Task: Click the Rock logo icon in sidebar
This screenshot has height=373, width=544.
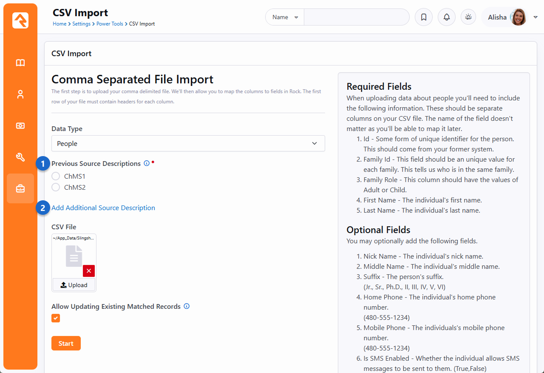Action: 20,20
